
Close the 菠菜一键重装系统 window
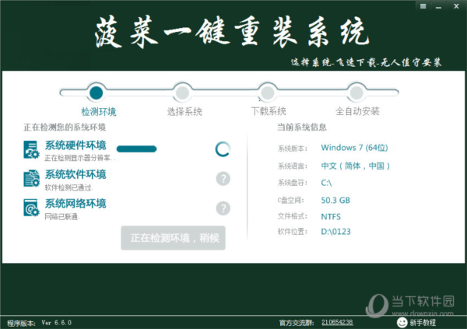(456, 6)
